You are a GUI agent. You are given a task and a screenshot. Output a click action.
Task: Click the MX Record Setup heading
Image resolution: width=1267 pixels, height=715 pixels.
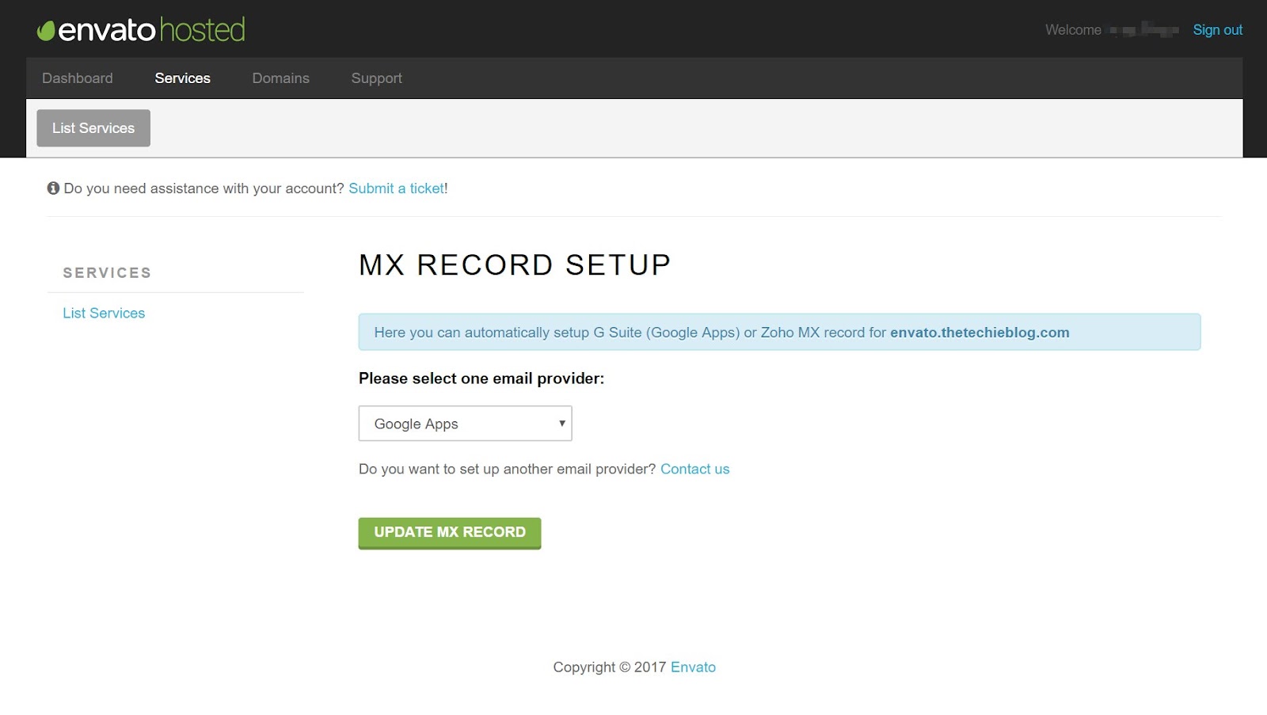(515, 265)
